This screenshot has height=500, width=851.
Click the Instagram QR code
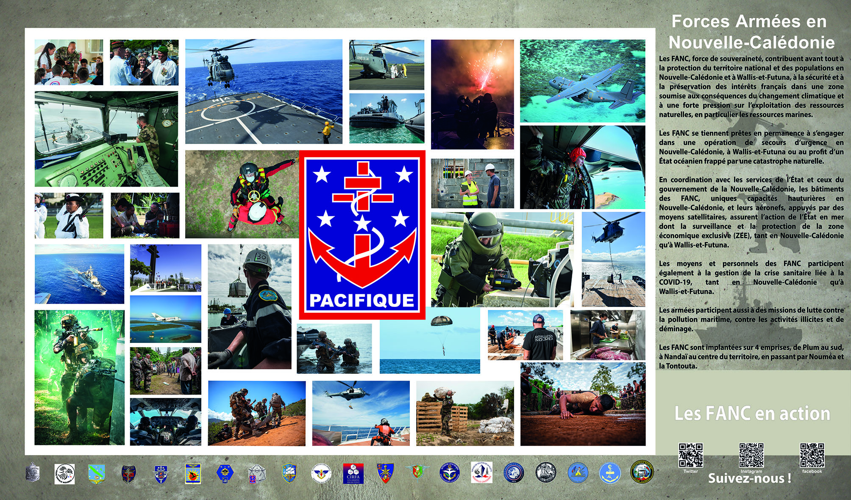tap(751, 455)
